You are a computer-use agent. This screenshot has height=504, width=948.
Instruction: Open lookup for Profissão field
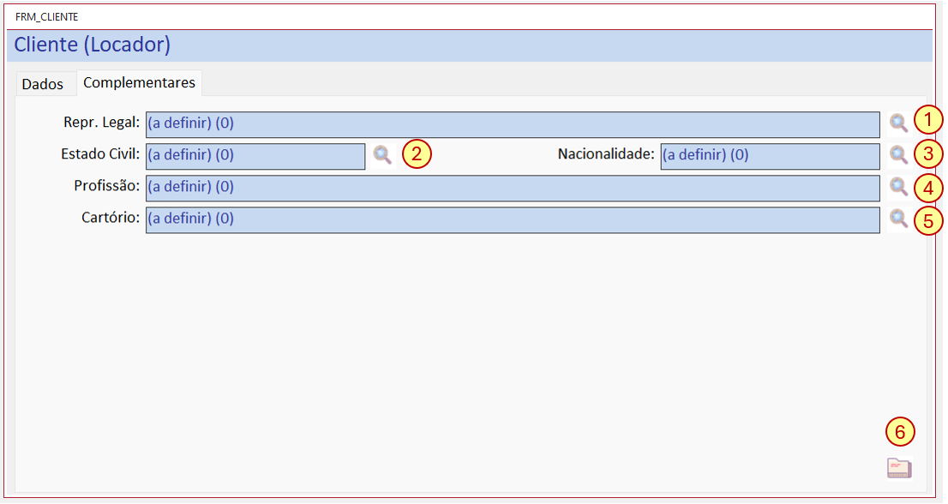tap(899, 188)
